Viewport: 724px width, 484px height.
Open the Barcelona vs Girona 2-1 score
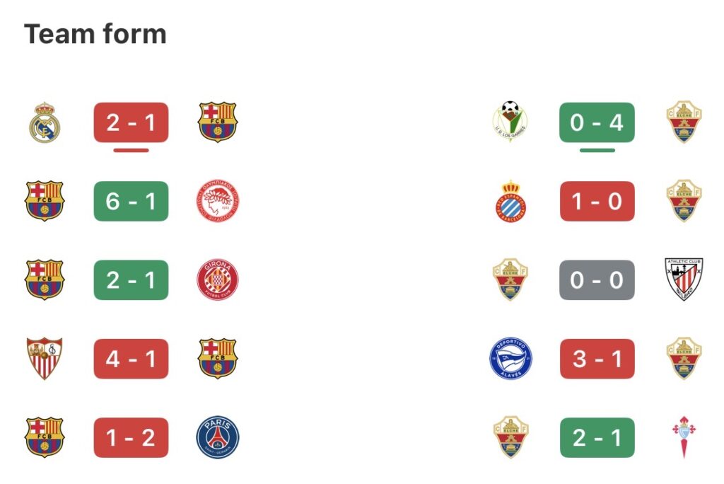pos(132,280)
